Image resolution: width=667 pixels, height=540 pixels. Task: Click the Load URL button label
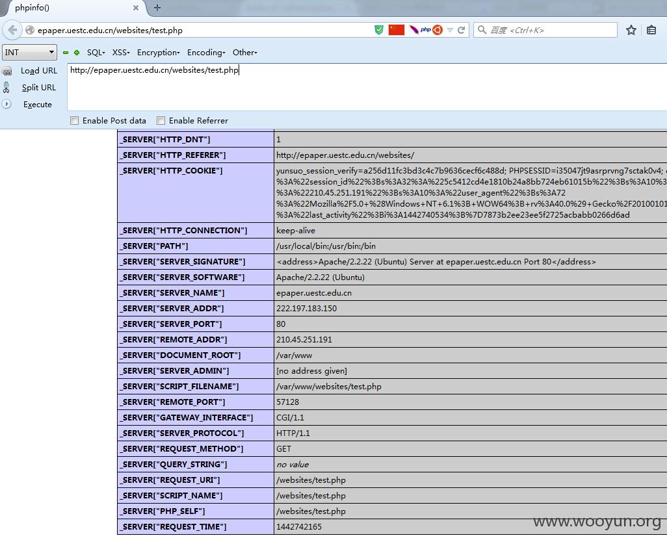pyautogui.click(x=39, y=71)
